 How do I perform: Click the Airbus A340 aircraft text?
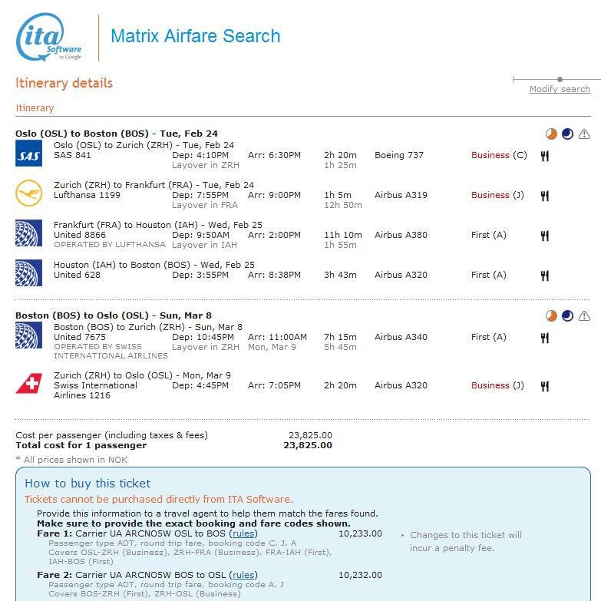[401, 337]
